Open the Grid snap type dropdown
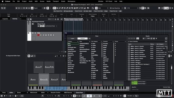The width and height of the screenshot is (174, 98). [x=103, y=8]
